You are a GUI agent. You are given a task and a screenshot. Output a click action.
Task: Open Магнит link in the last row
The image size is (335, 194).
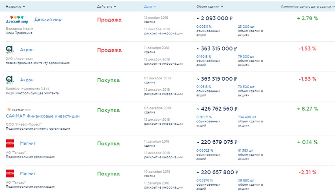tap(28, 173)
